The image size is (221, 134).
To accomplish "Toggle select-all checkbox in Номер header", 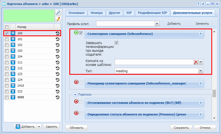I will coord(7,27).
